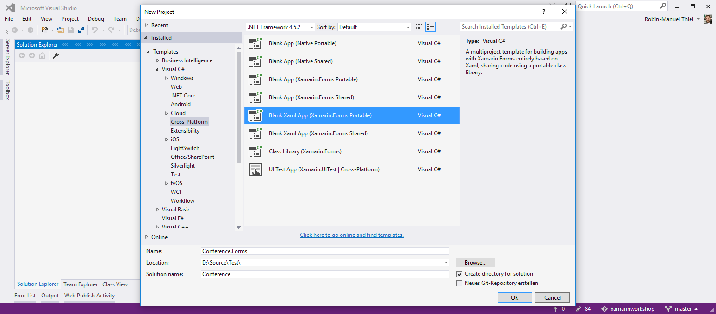Open the Server Explorer side tab
Viewport: 716px width, 314px height.
coord(8,57)
